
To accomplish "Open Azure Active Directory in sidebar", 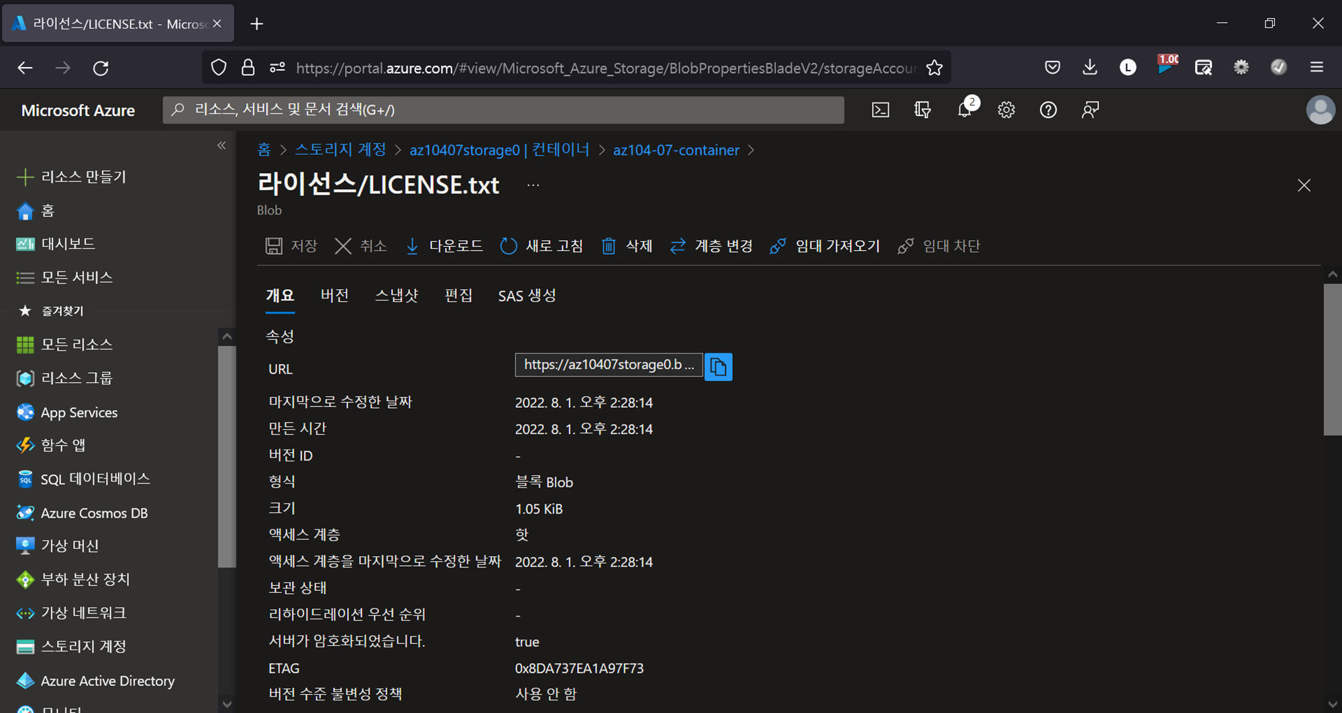I will (x=95, y=681).
